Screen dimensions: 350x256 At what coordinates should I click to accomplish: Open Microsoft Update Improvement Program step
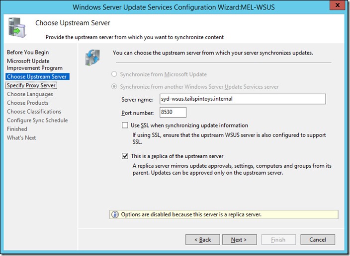point(35,64)
